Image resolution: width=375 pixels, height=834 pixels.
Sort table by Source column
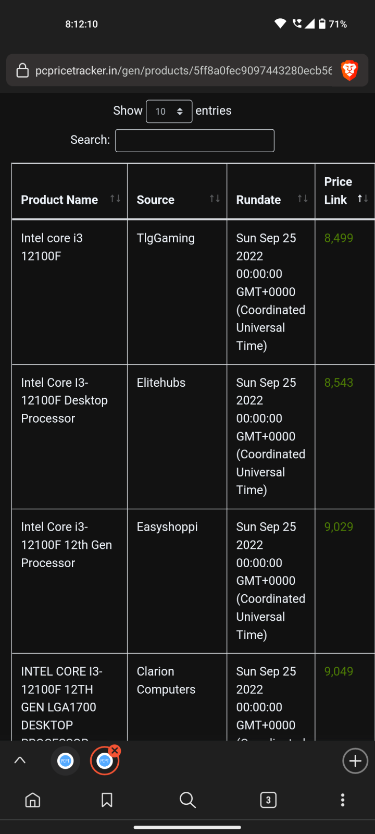point(177,191)
